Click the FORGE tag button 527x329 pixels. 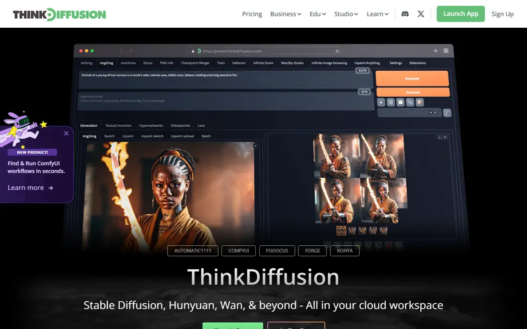click(312, 251)
